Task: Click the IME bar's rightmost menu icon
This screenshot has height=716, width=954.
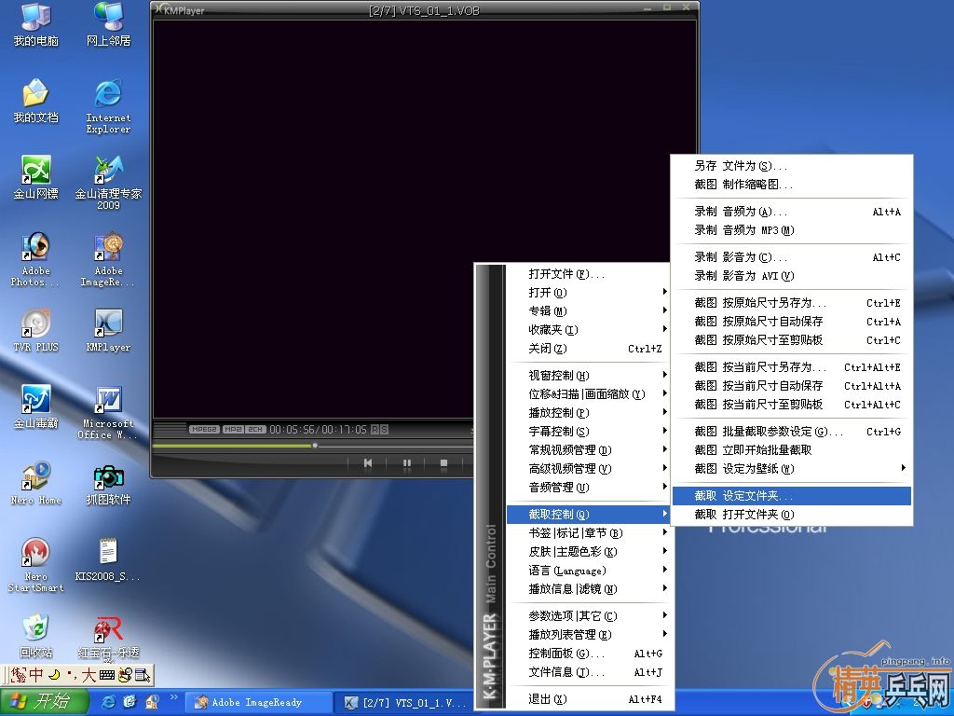Action: [x=143, y=675]
